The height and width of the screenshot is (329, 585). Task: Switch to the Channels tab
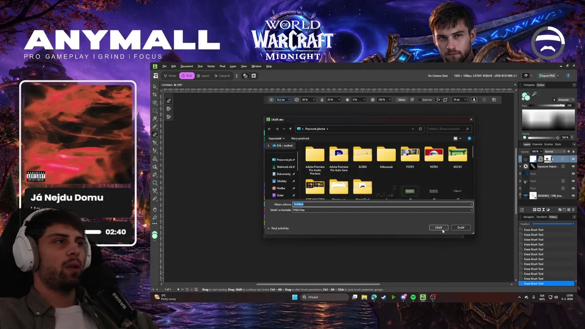point(537,144)
